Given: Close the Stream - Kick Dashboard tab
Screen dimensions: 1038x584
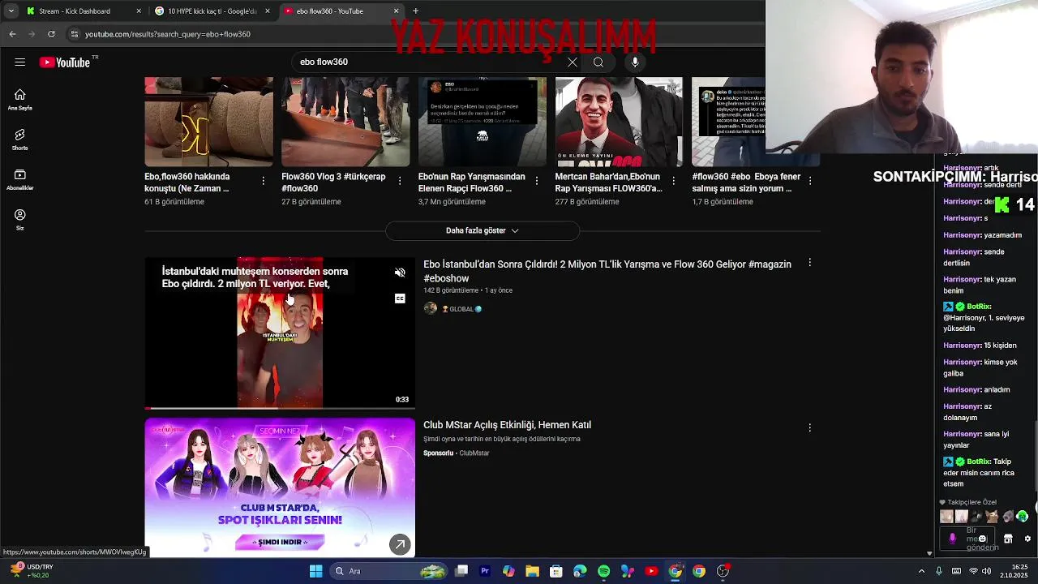Looking at the screenshot, I should click(x=139, y=11).
